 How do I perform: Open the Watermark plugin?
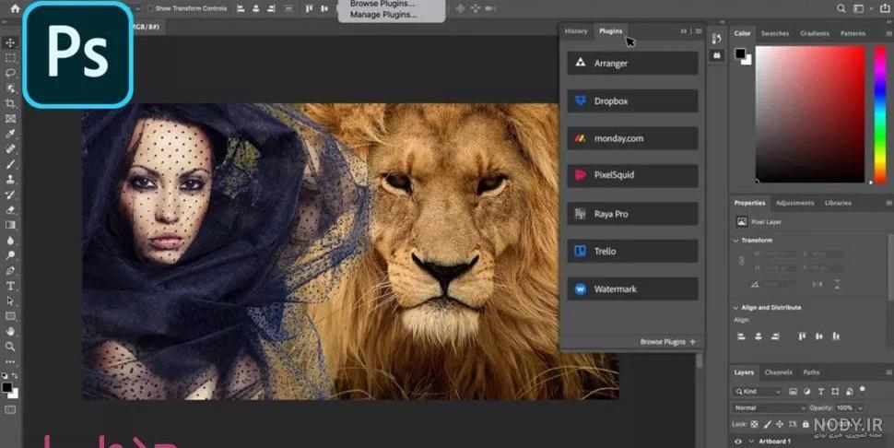pos(632,289)
